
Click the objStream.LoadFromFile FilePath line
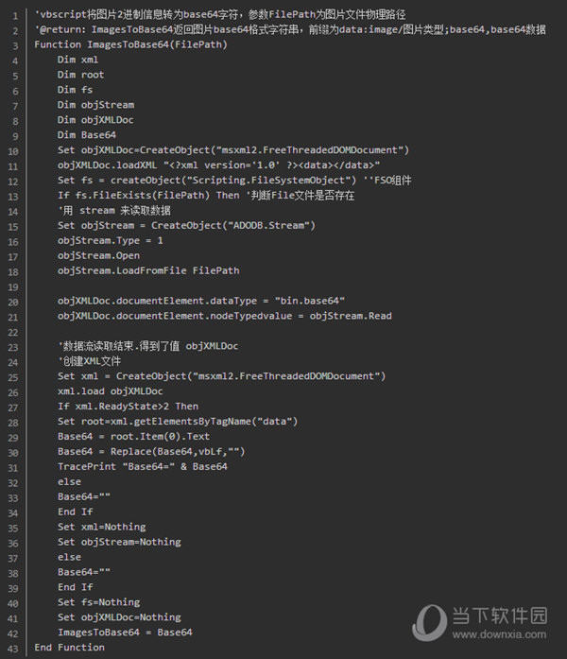148,270
